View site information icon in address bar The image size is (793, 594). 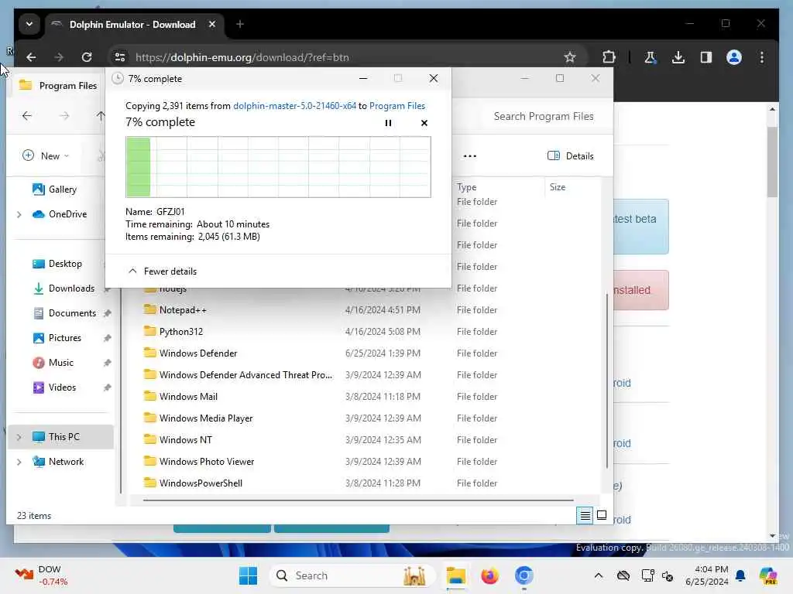(x=120, y=57)
